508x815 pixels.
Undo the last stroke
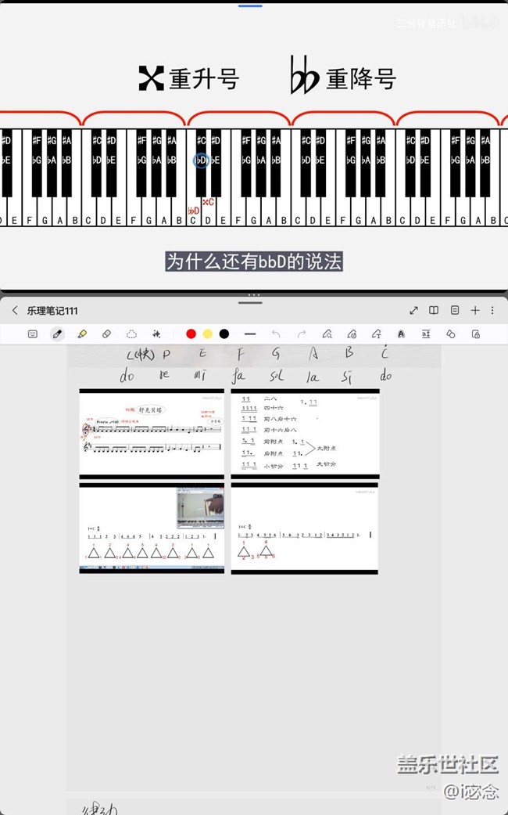pyautogui.click(x=276, y=334)
